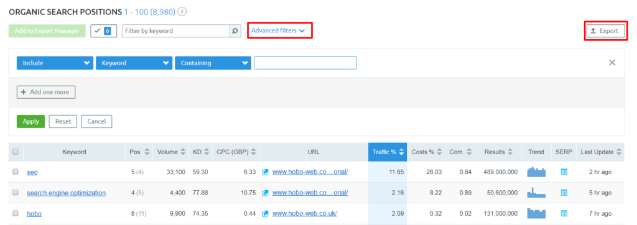Screen dimensions: 637x225
Task: Sort by Traffic % column
Action: click(388, 152)
